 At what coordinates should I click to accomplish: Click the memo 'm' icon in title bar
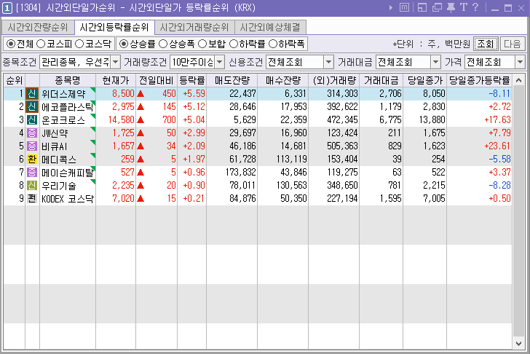404,7
